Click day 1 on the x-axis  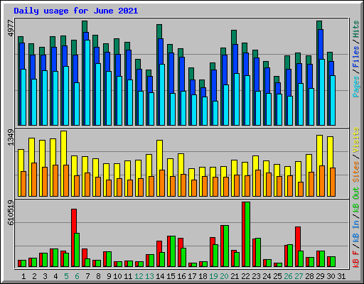(23, 276)
